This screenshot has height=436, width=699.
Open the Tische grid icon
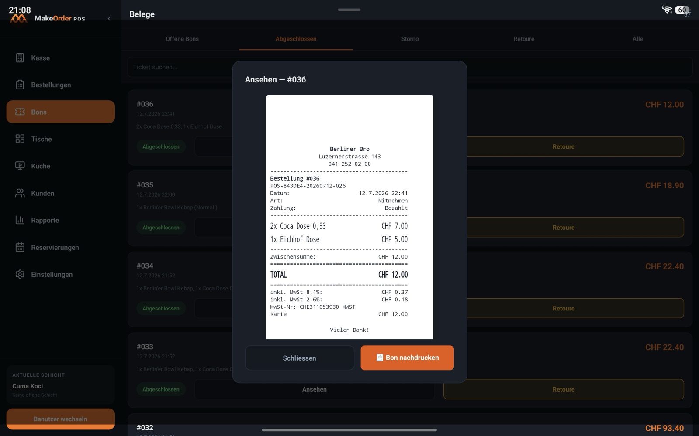tap(20, 139)
